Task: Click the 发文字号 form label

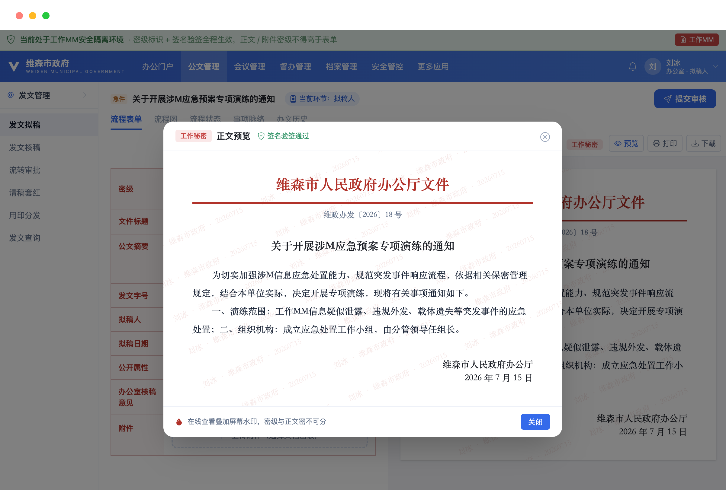Action: tap(133, 296)
